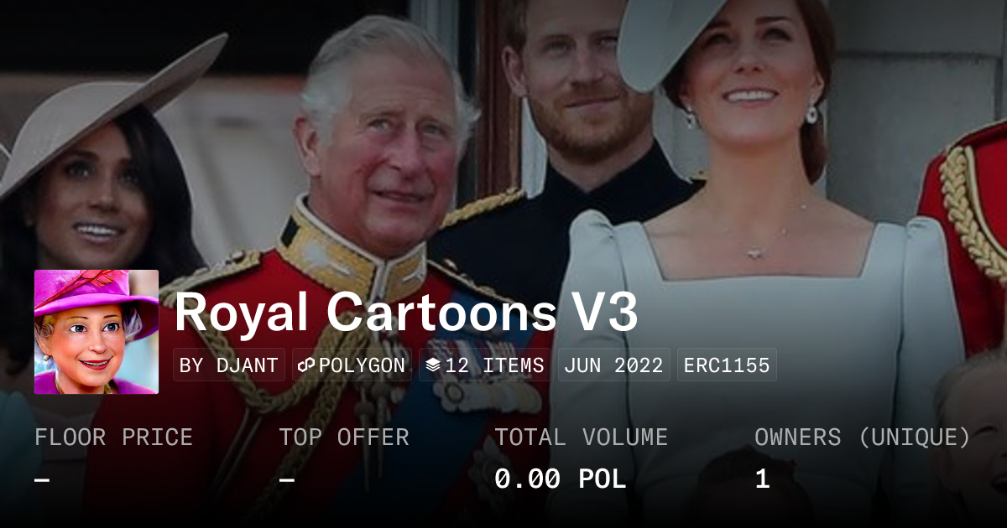The image size is (1007, 528).
Task: Click the TOTAL VOLUME heading
Action: 581,437
